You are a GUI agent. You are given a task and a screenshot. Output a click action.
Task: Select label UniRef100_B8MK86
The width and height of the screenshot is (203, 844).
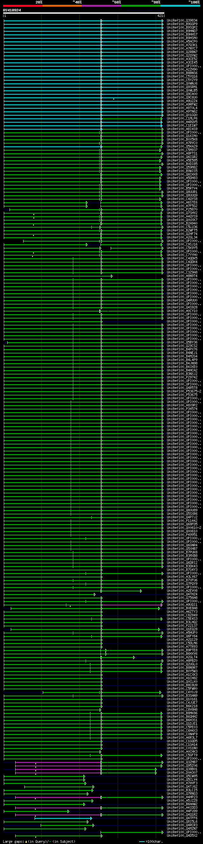(x=182, y=713)
